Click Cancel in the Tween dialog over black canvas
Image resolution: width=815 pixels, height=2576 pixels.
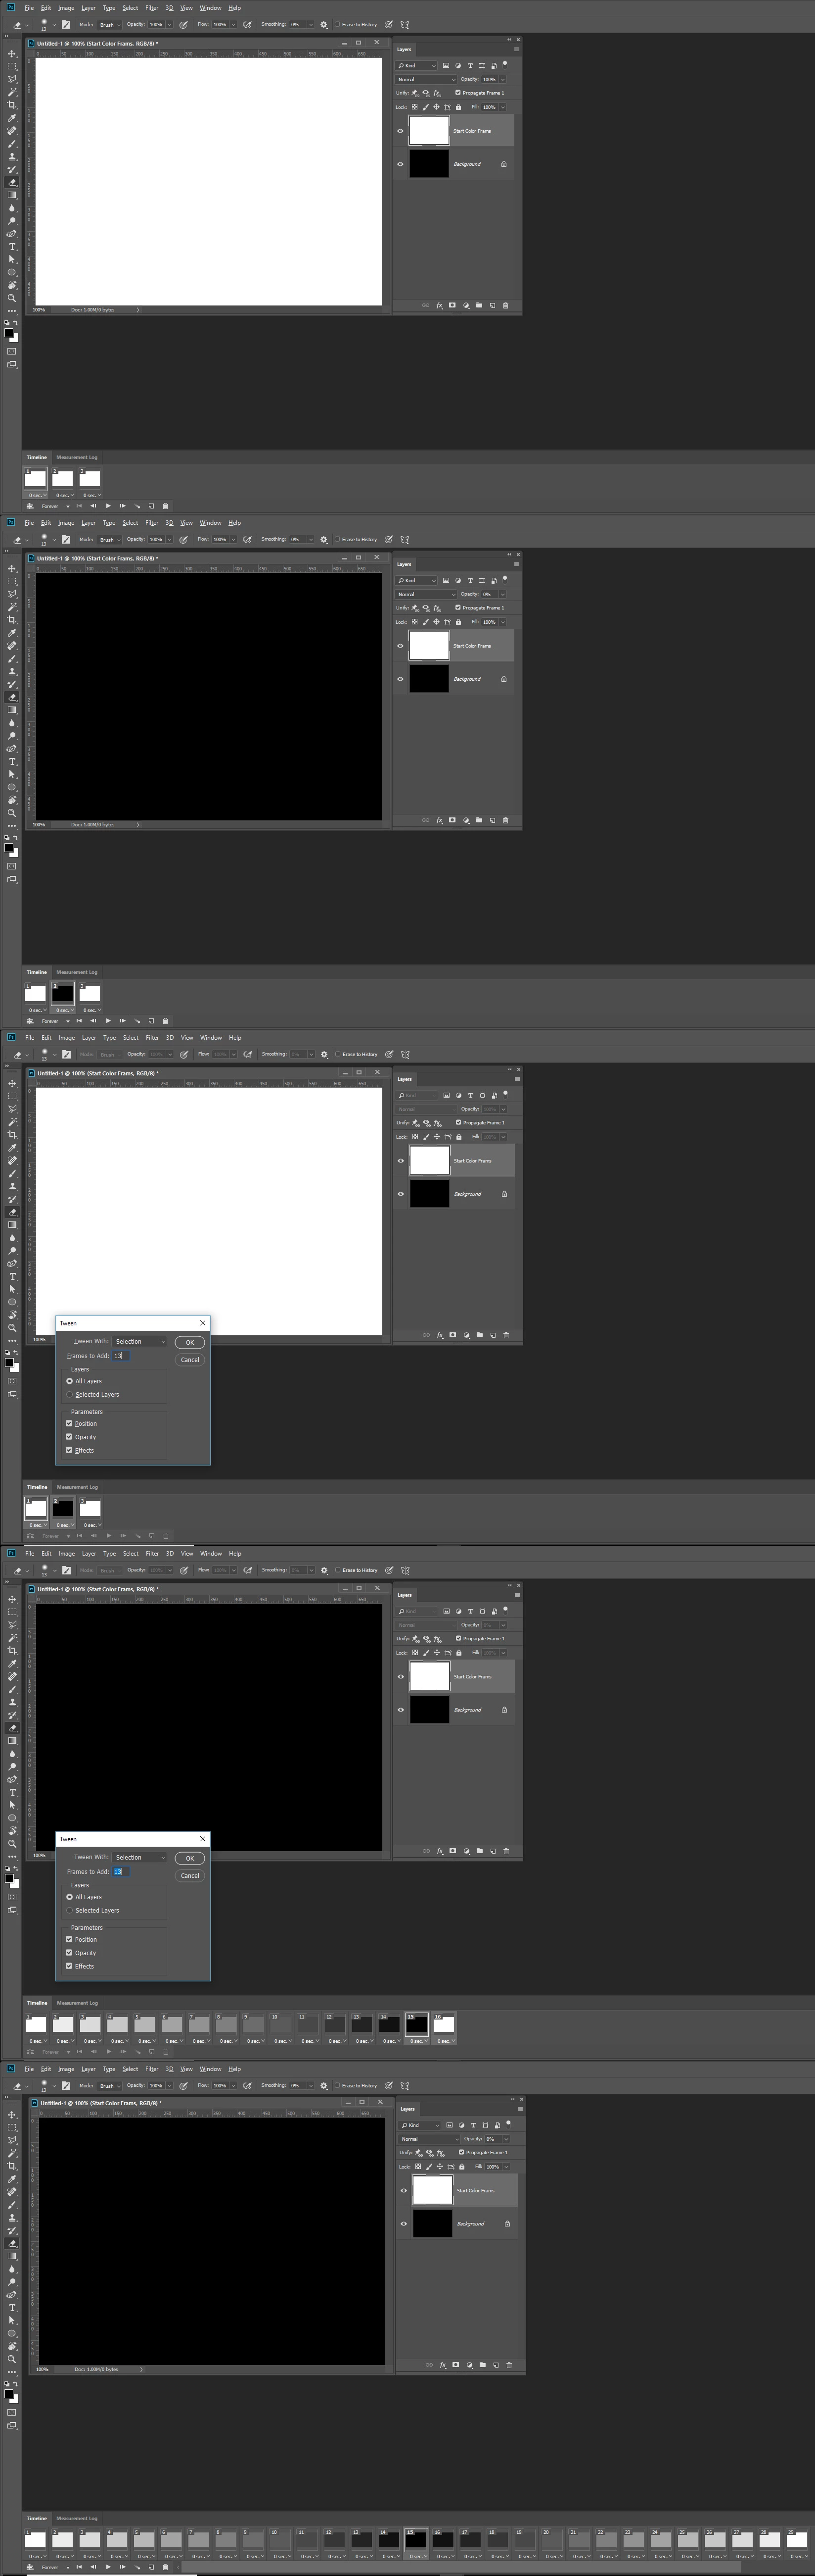coord(190,1876)
